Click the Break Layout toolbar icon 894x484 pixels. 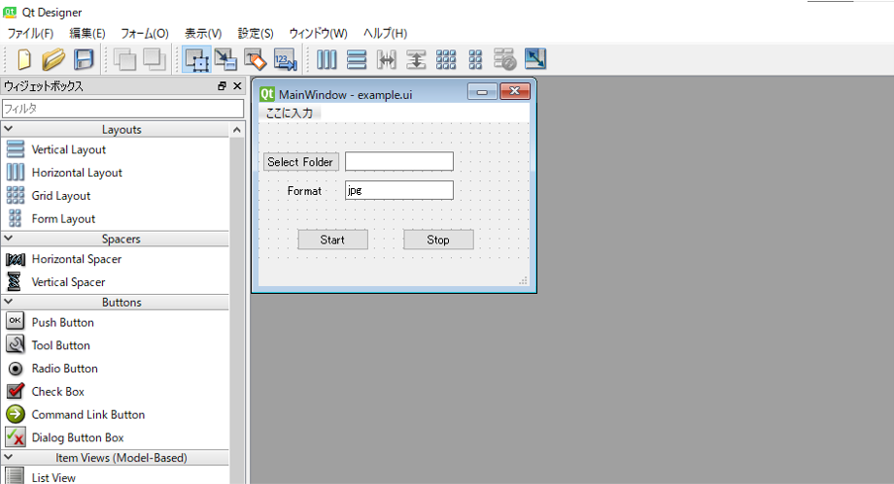point(504,59)
